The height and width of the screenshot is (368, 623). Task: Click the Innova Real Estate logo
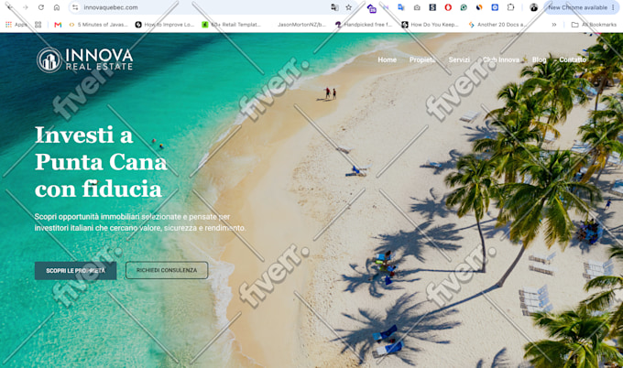(x=84, y=60)
